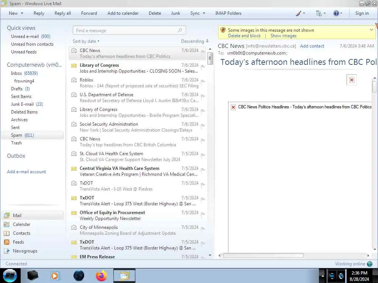Image resolution: width=378 pixels, height=283 pixels.
Task: Click envelope icon of Roblox message
Action: [74, 80]
